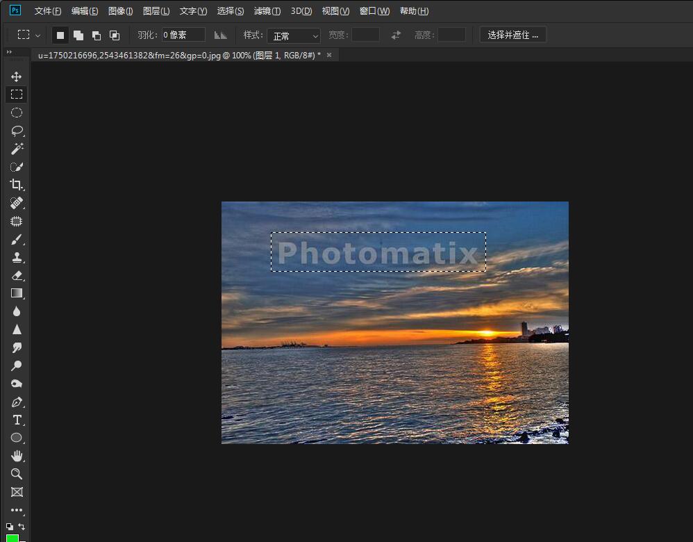The image size is (693, 542).
Task: Select the Clone Stamp tool
Action: (17, 257)
